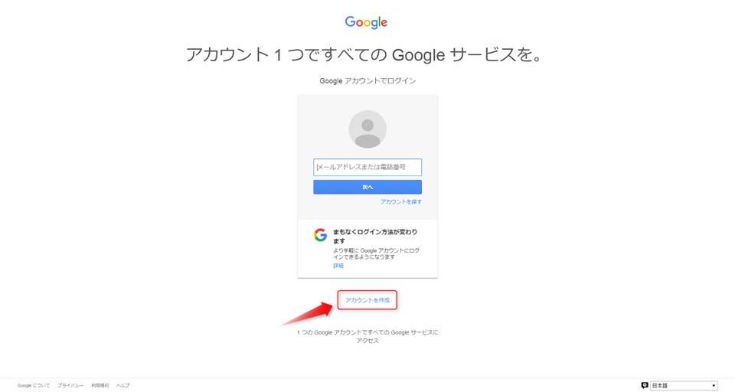Click アカウントを作成 to create account
The height and width of the screenshot is (392, 735).
point(367,300)
